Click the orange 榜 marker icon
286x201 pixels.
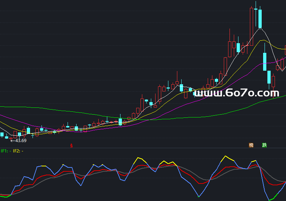point(251,145)
